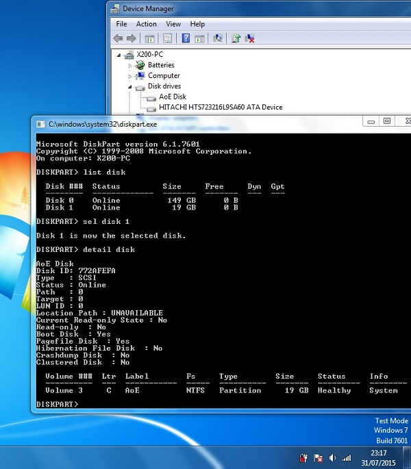The width and height of the screenshot is (411, 469).
Task: Toggle the action pane toolbar icon
Action: click(199, 38)
